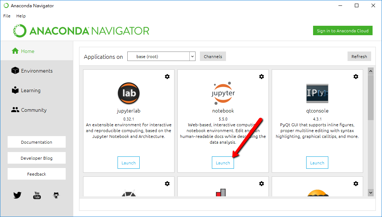Open the YouTube link icon

click(x=37, y=195)
